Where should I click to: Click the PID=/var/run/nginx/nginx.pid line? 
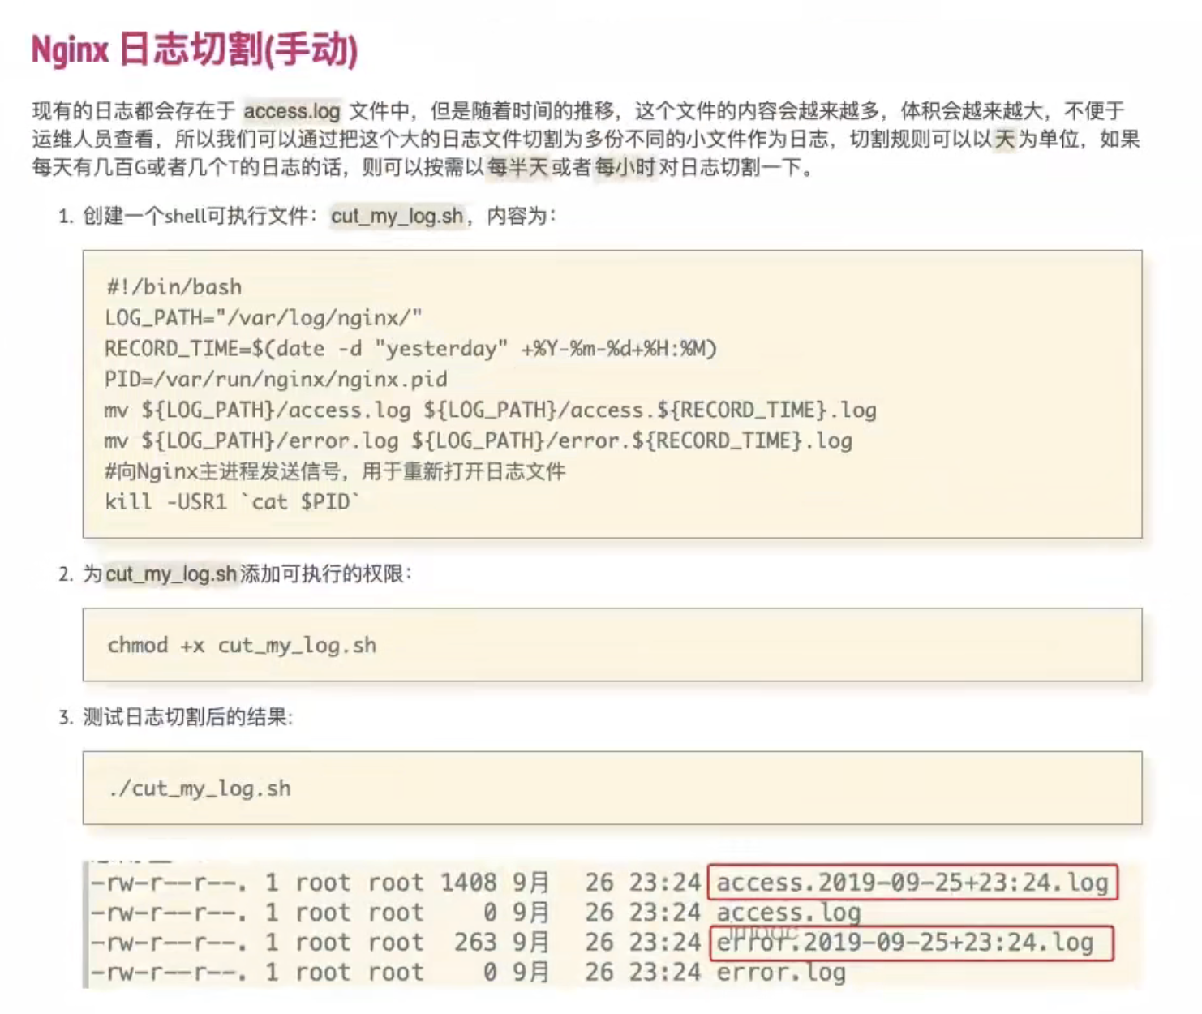(x=276, y=380)
